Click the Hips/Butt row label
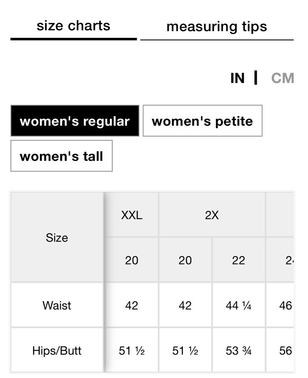Screen dimensions: 308x378 pyautogui.click(x=57, y=350)
